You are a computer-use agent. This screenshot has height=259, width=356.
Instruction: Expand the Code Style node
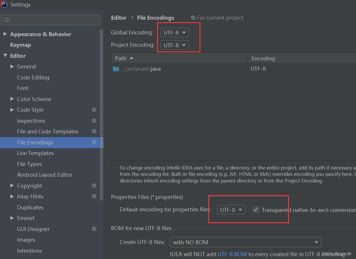pyautogui.click(x=12, y=110)
